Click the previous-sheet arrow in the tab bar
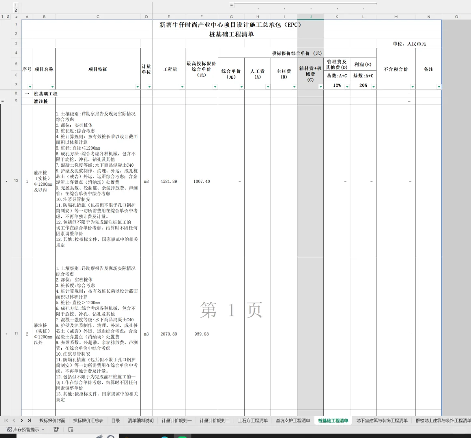The image size is (471, 438). 14,421
